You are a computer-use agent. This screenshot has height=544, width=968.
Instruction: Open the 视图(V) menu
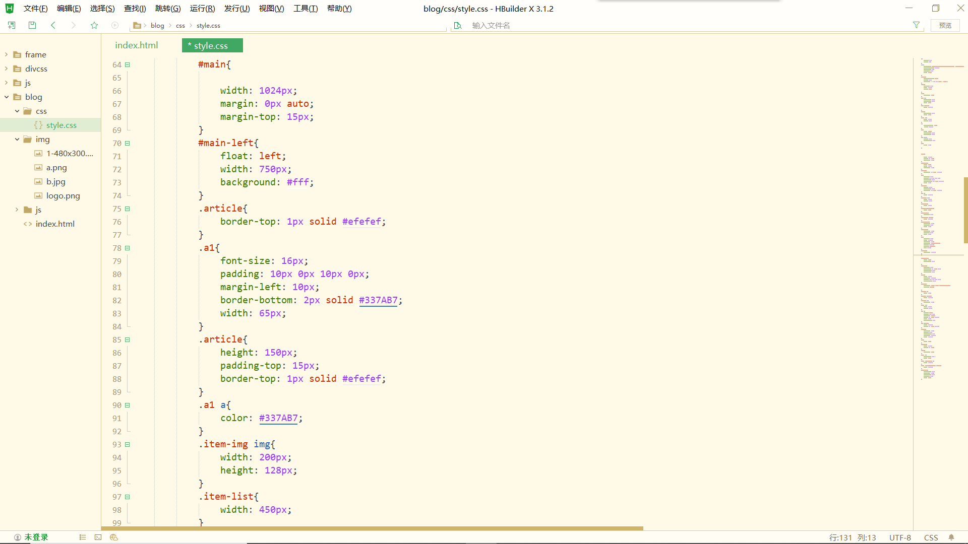271,9
